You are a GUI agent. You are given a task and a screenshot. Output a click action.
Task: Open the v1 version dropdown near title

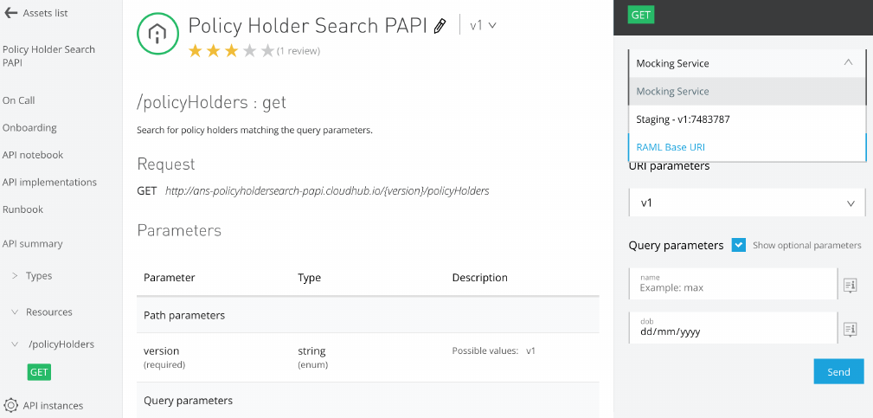coord(483,26)
